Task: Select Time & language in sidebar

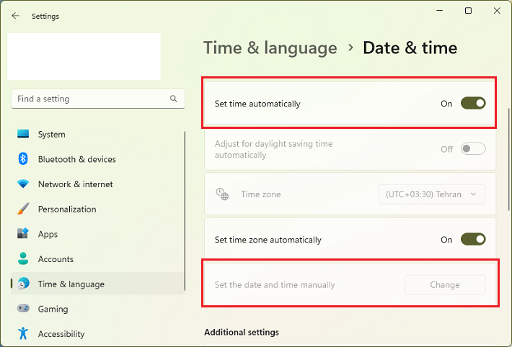Action: 97,284
